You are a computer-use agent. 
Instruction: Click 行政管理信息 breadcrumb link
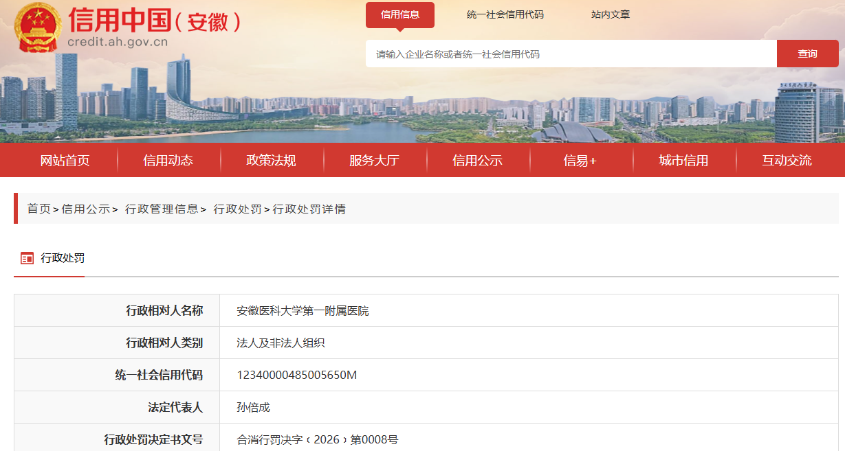pos(162,209)
